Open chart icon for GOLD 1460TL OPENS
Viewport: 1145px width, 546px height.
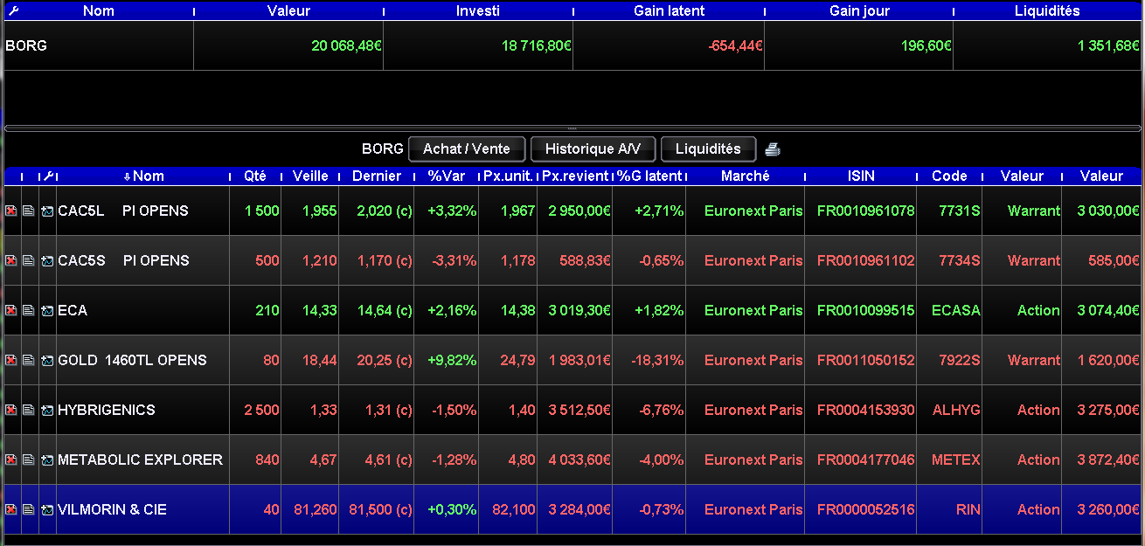47,360
